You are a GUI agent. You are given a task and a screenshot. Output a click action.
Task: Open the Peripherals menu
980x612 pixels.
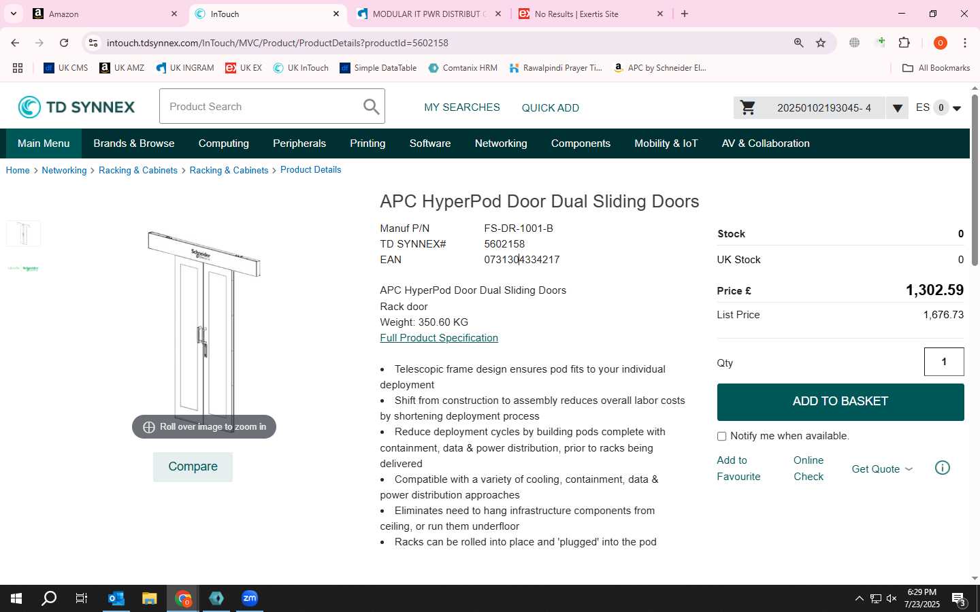[x=299, y=143]
